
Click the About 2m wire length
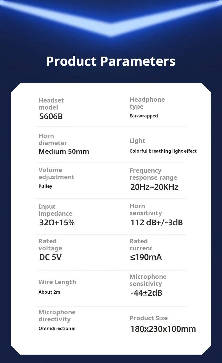coord(49,292)
